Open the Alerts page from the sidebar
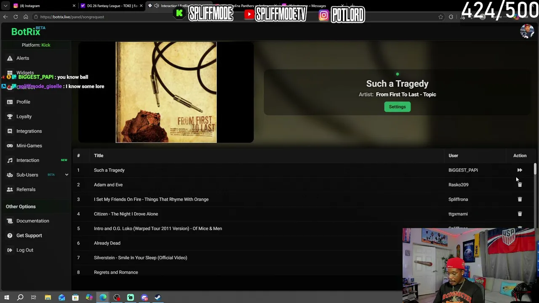 pos(23,58)
